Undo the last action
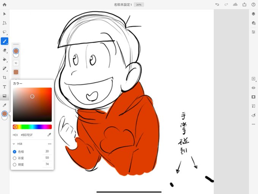The width and height of the screenshot is (258, 194). 217,5
